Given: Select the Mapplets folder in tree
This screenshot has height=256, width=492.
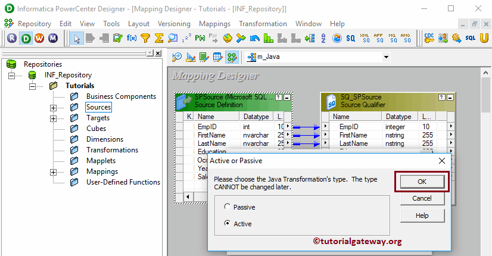Looking at the screenshot, I should [x=101, y=161].
